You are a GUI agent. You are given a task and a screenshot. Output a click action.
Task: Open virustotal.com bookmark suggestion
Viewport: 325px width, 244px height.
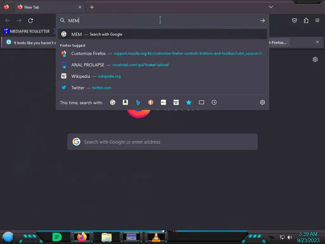(162, 65)
